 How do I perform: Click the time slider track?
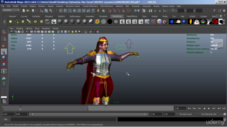tap(88, 108)
